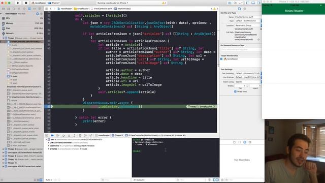Toggle newsReader target membership checkbox
Screen dimensions: 325x183
click(221, 59)
